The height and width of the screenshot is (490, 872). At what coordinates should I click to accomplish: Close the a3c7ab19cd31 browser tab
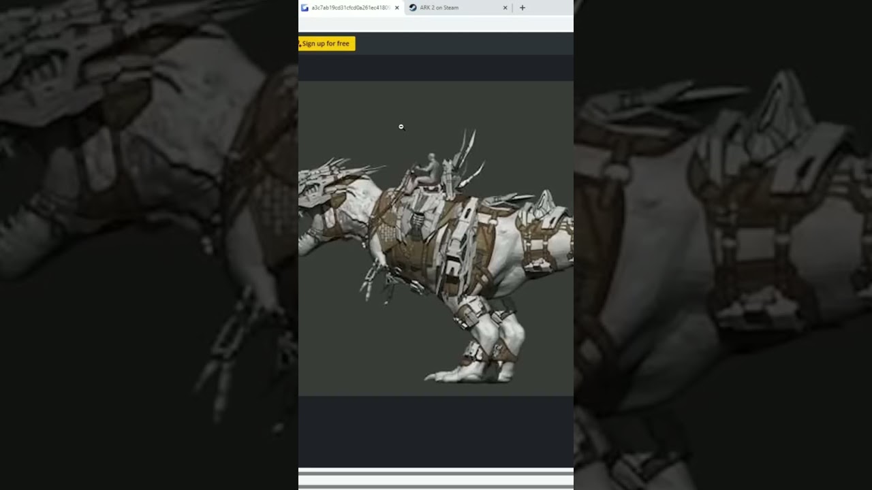(397, 8)
